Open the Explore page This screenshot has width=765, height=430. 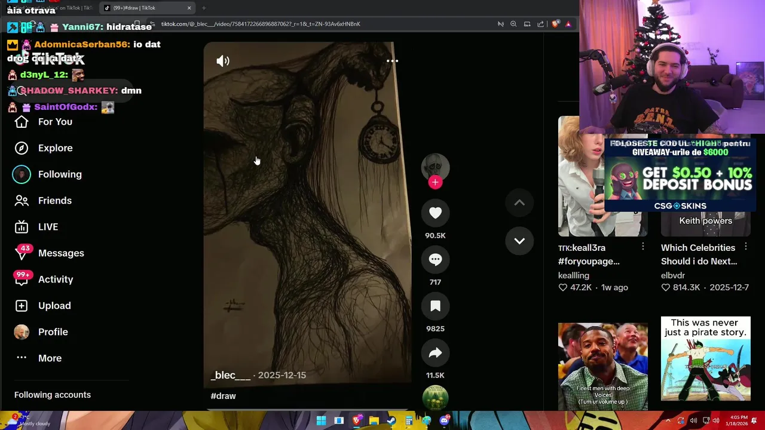[55, 148]
